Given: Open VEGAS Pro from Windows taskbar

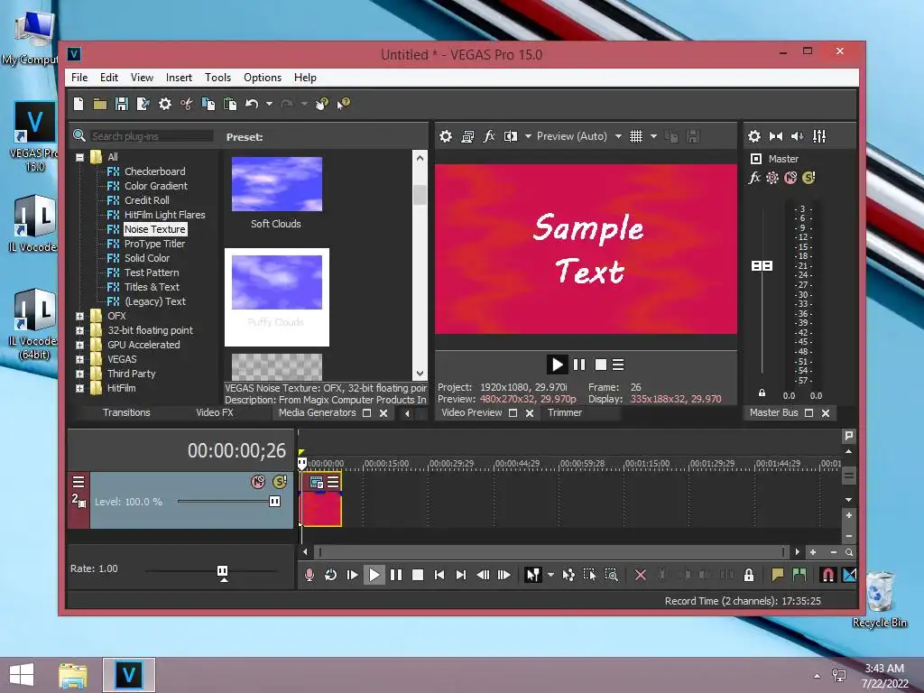Looking at the screenshot, I should click(129, 675).
